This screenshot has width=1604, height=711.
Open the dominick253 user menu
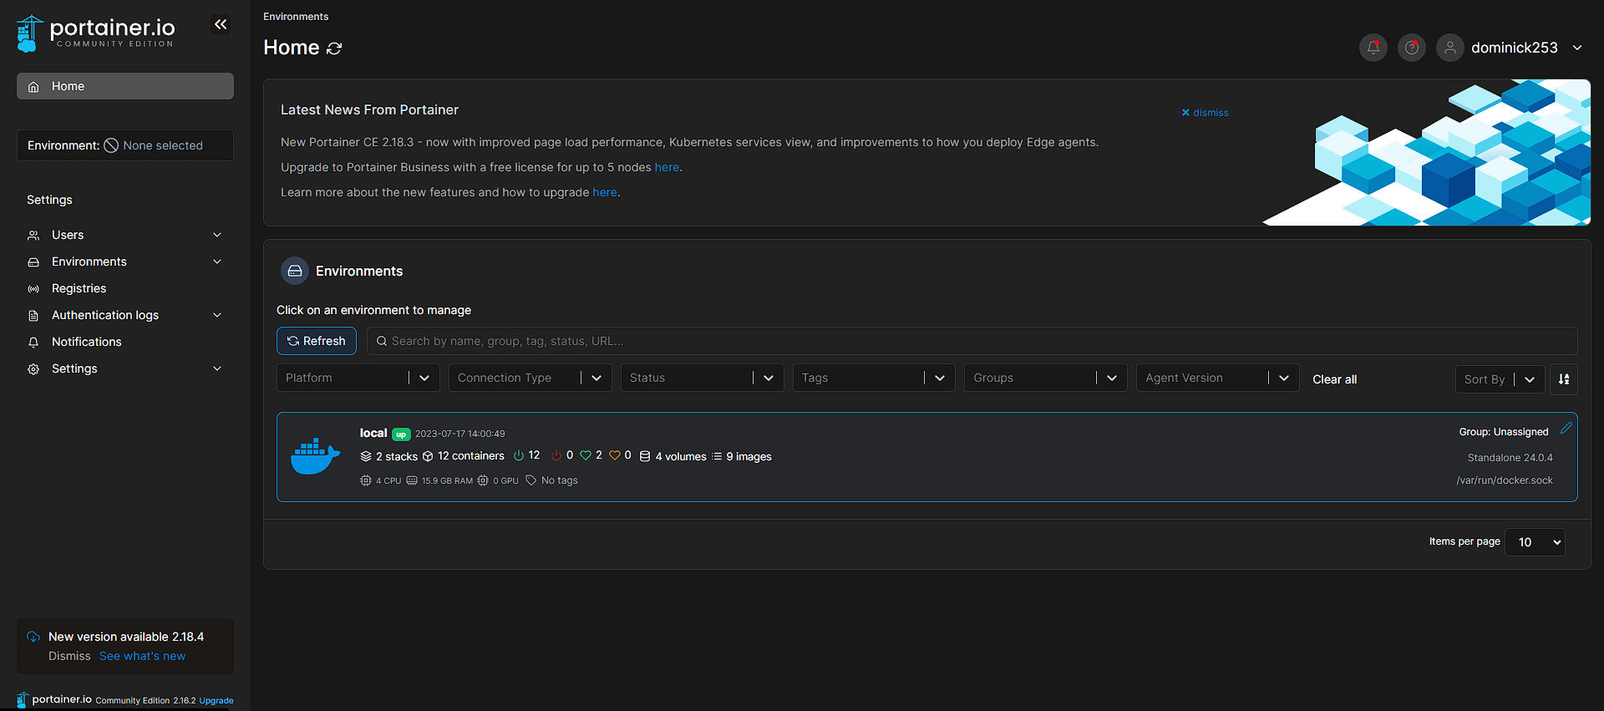(x=1527, y=48)
